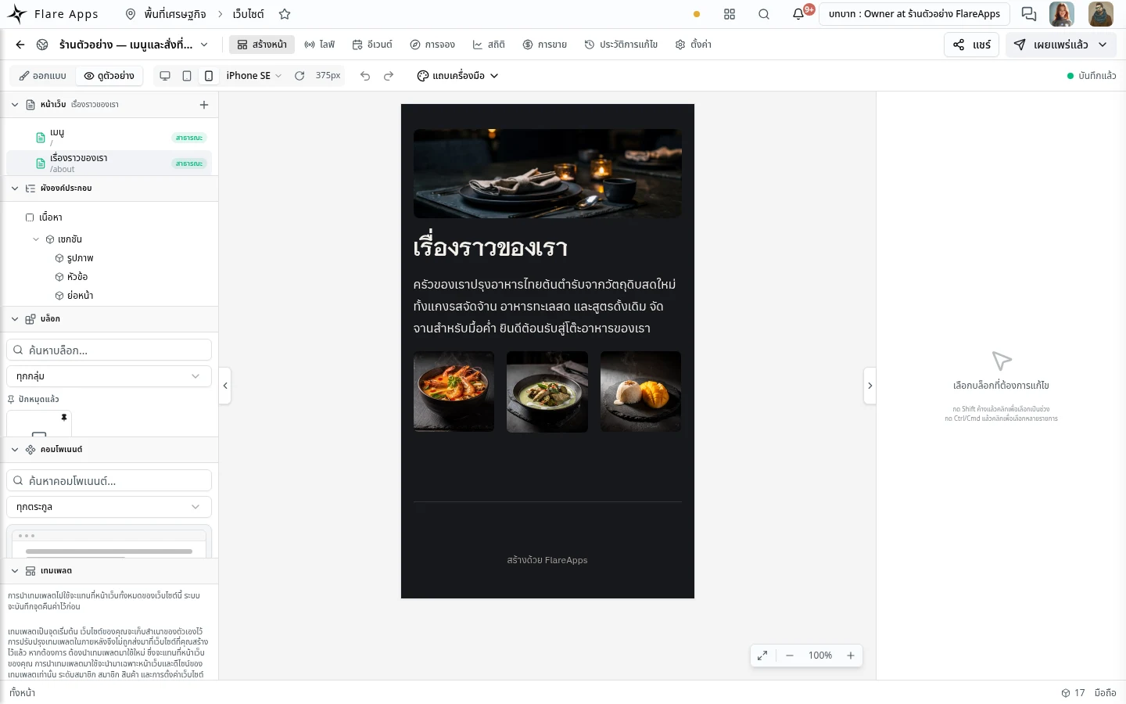The height and width of the screenshot is (704, 1126).
Task: Go back with the left arrow
Action: click(20, 45)
